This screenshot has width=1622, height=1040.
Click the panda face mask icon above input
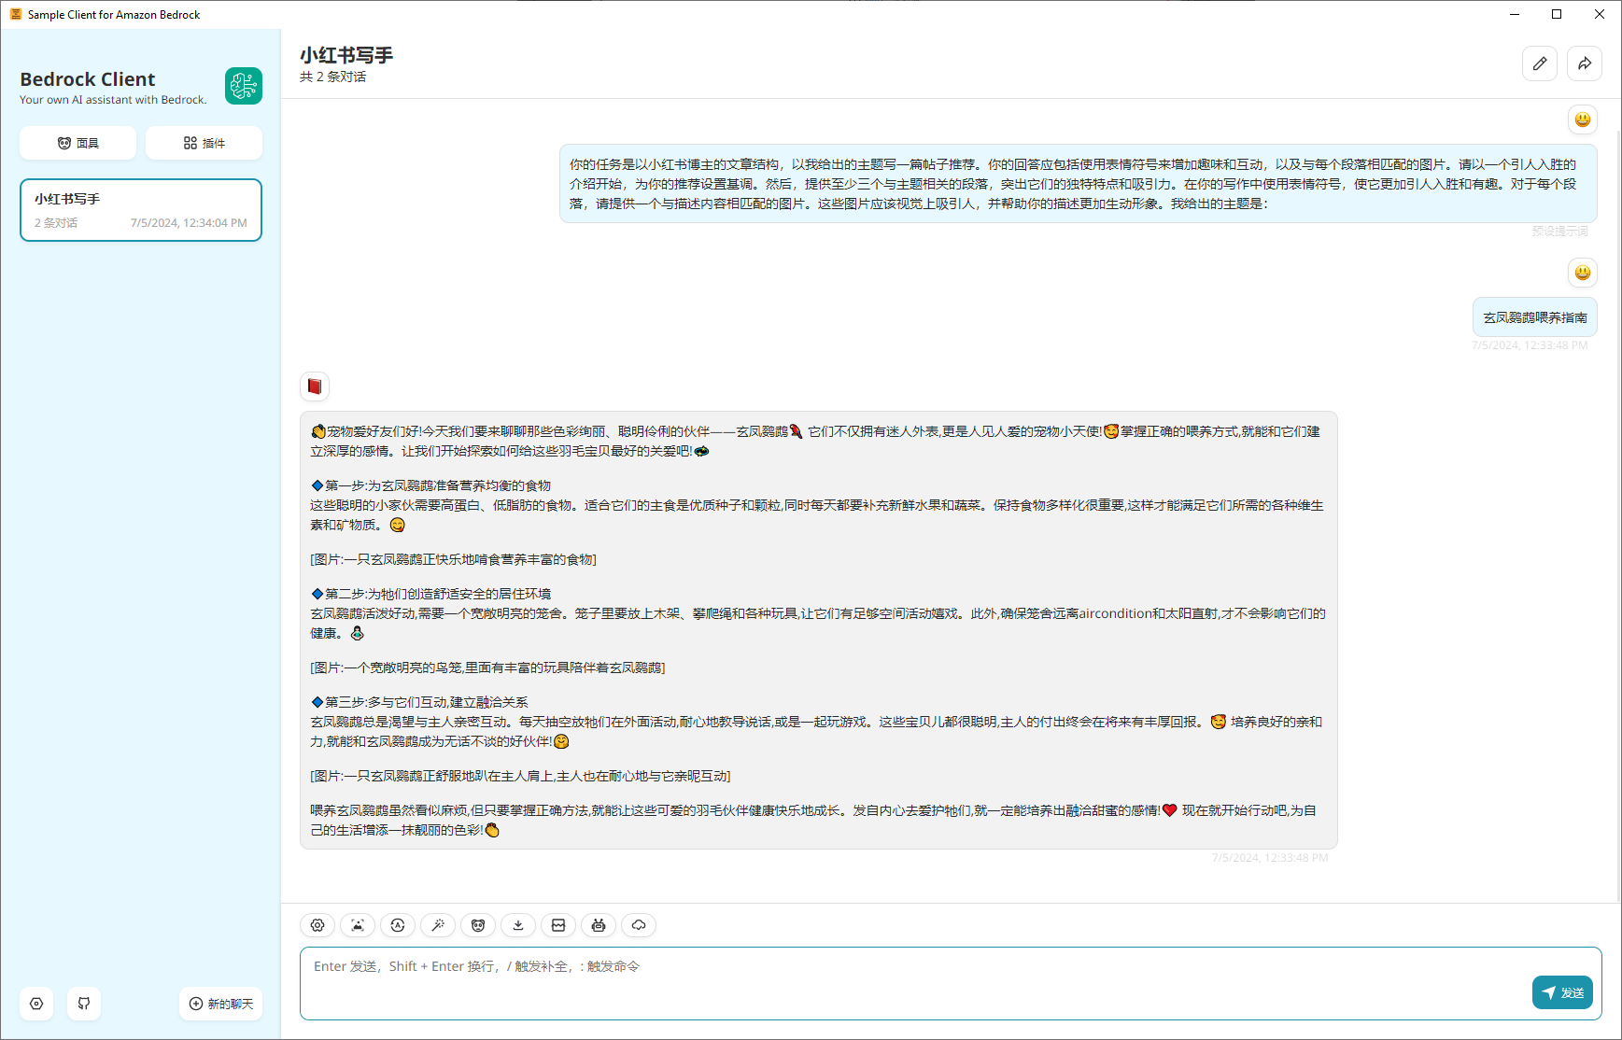click(x=478, y=925)
